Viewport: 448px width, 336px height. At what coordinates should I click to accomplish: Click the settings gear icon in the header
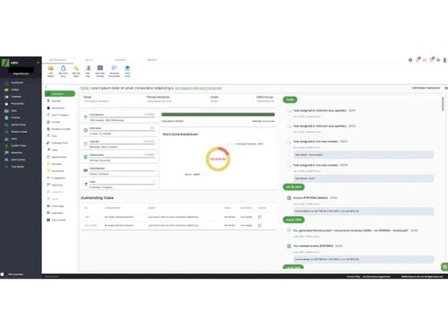(438, 60)
